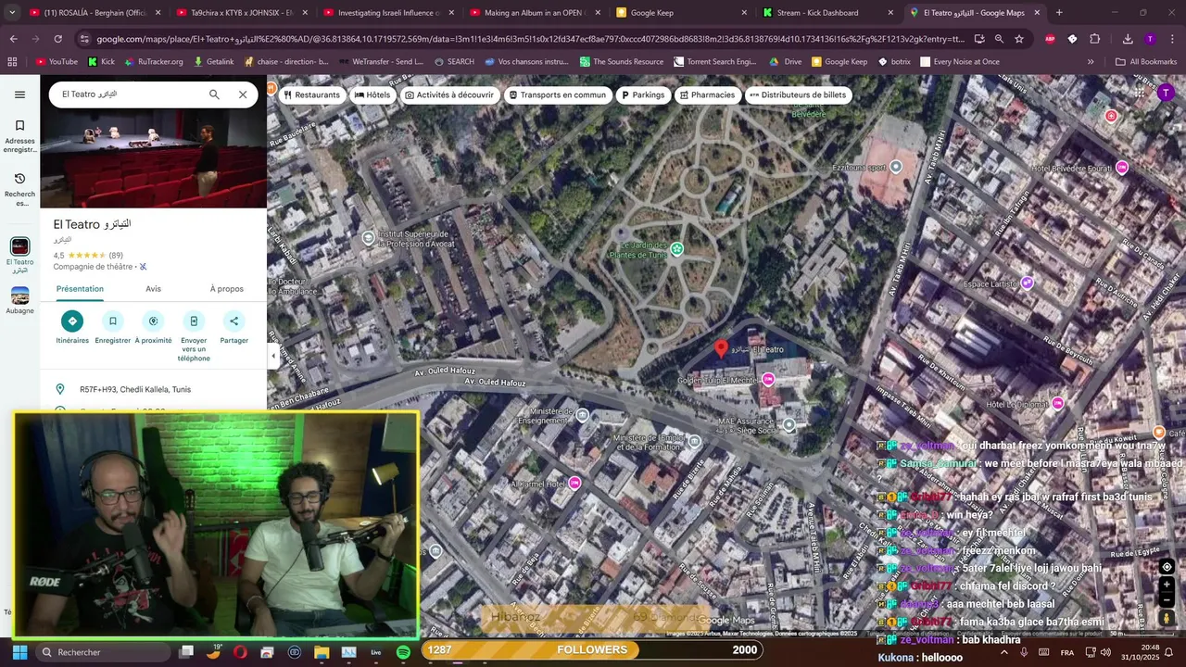
Task: Open the 89 reviews link
Action: tap(116, 256)
